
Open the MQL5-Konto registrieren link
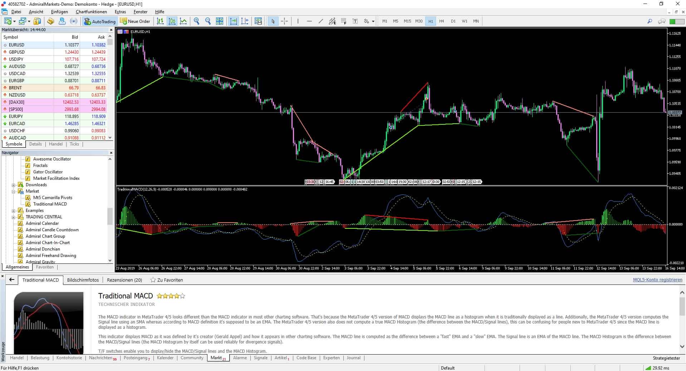coord(657,280)
